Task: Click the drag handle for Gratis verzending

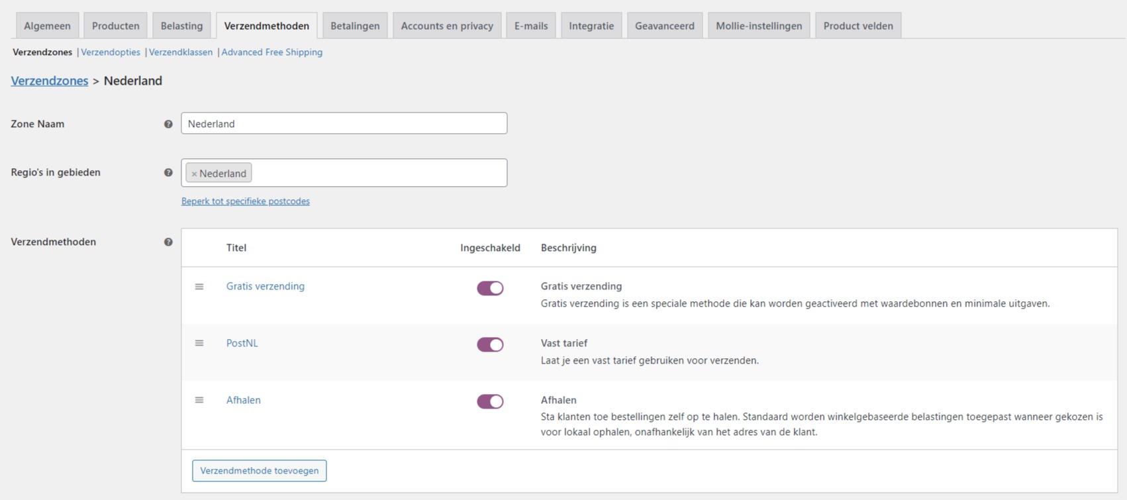Action: [x=199, y=287]
